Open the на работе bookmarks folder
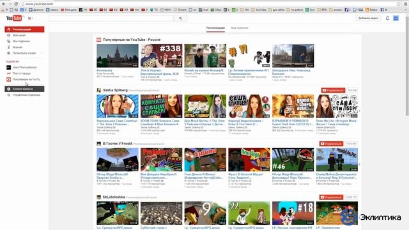 click(295, 10)
